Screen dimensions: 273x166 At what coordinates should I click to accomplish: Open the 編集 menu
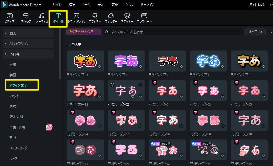(x=72, y=5)
